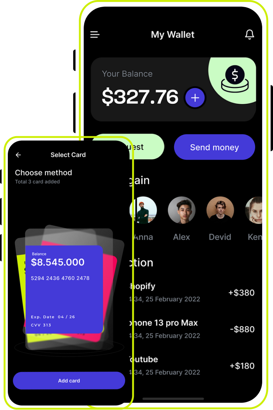Go back using the Select Card arrow
The image size is (273, 410).
(18, 155)
